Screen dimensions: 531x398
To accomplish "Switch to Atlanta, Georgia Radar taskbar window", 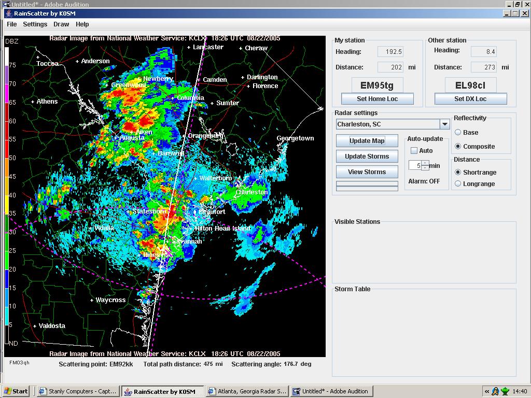I will 247,391.
